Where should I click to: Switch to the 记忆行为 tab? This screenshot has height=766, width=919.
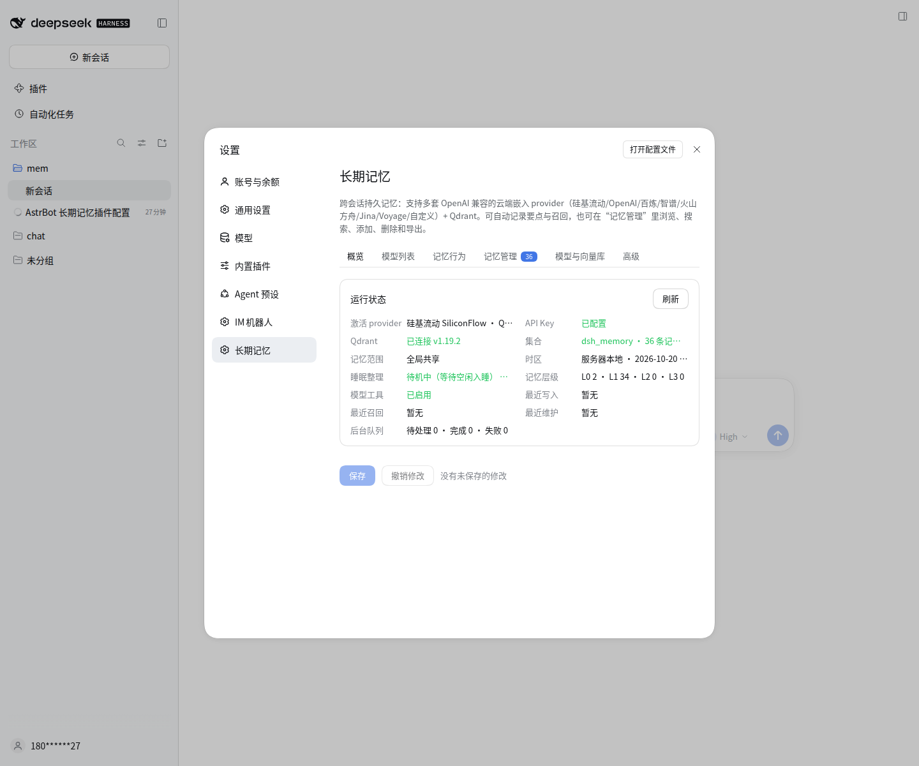click(449, 257)
